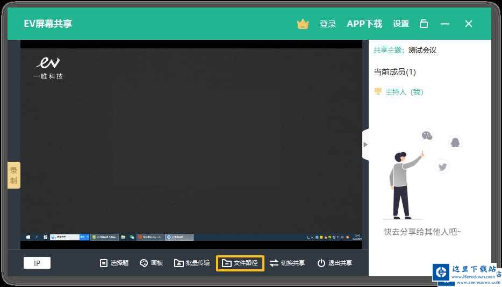This screenshot has width=502, height=287.
Task: Minimize the EV屏幕共享 window
Action: (444, 24)
